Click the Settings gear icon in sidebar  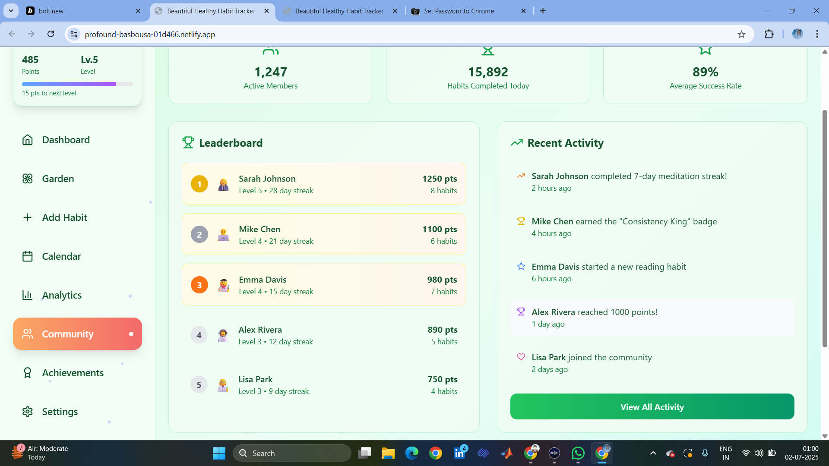(x=27, y=412)
